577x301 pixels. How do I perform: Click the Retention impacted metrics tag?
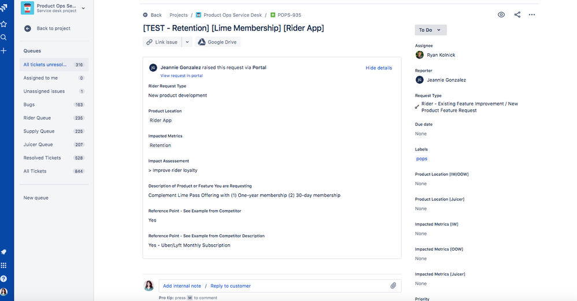(x=160, y=145)
